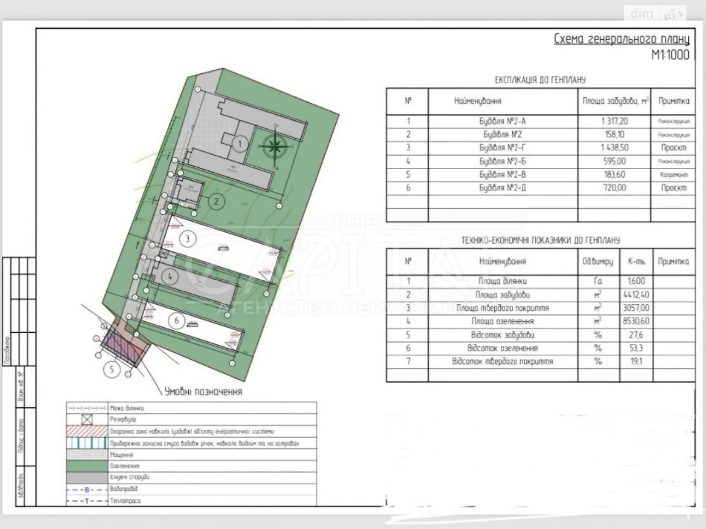
Task: Click the Теплотраса line symbol with letter T
Action: (87, 501)
